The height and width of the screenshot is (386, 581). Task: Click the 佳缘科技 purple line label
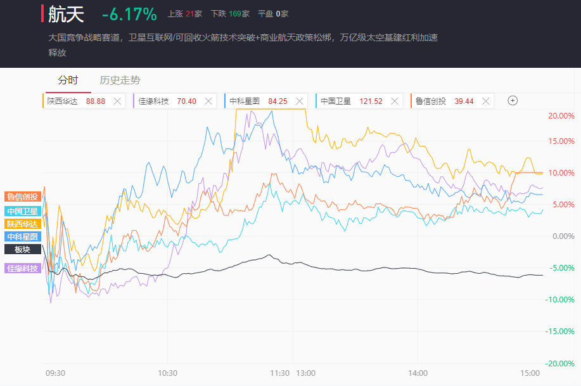click(x=23, y=268)
